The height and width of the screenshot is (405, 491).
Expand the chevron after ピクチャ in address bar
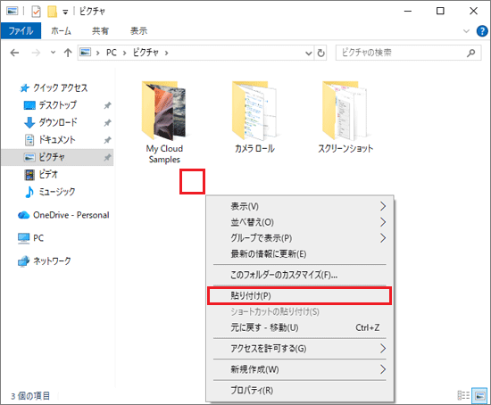coord(166,53)
